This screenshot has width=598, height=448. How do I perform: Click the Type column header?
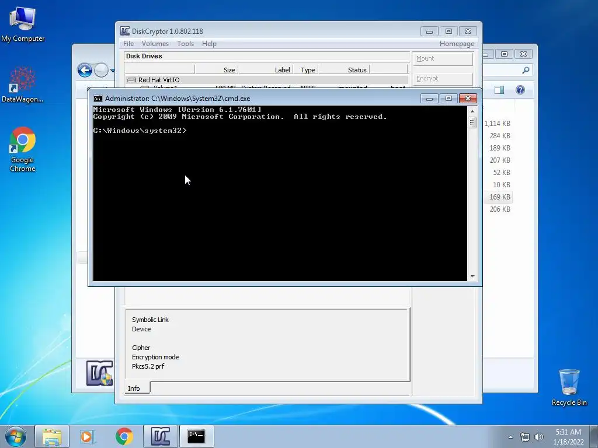[307, 70]
